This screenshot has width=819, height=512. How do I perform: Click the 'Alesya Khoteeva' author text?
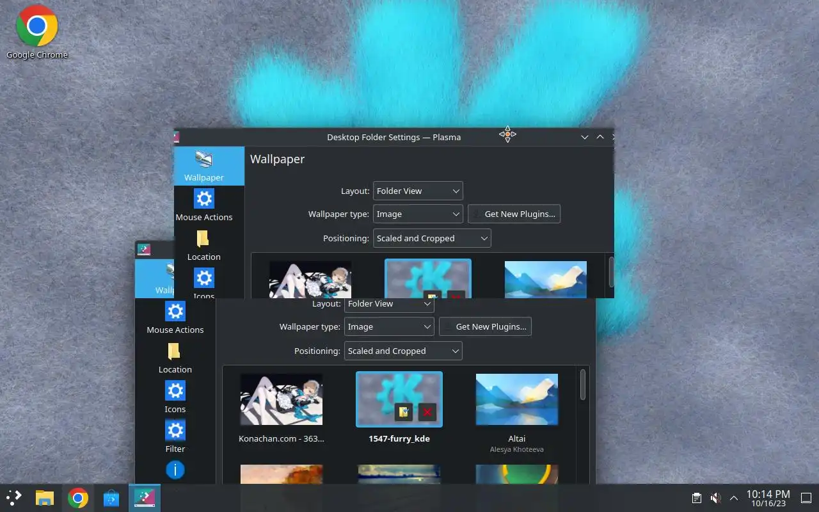pyautogui.click(x=517, y=449)
